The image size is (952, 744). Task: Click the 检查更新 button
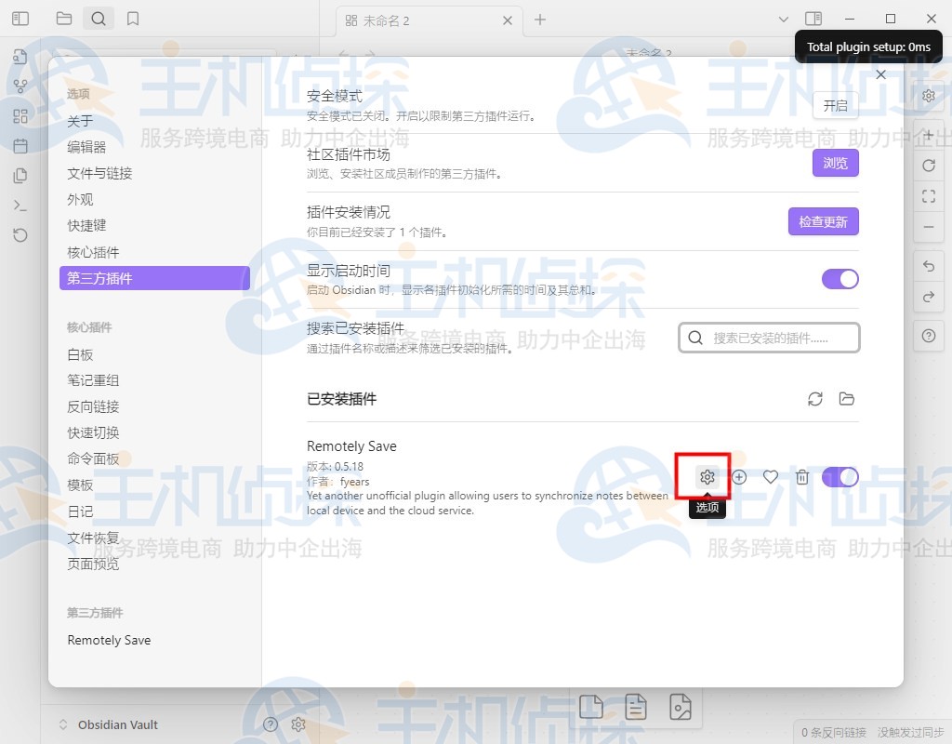point(823,221)
